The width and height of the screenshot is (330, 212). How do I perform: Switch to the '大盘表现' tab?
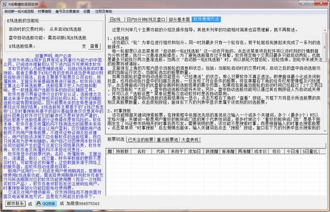[190, 140]
